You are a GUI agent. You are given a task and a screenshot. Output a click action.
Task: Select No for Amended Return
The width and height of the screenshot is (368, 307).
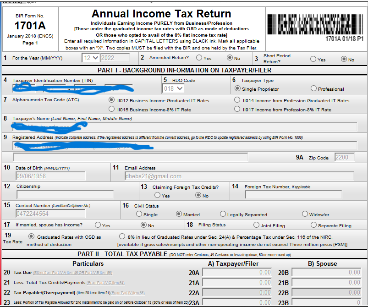tap(230, 57)
